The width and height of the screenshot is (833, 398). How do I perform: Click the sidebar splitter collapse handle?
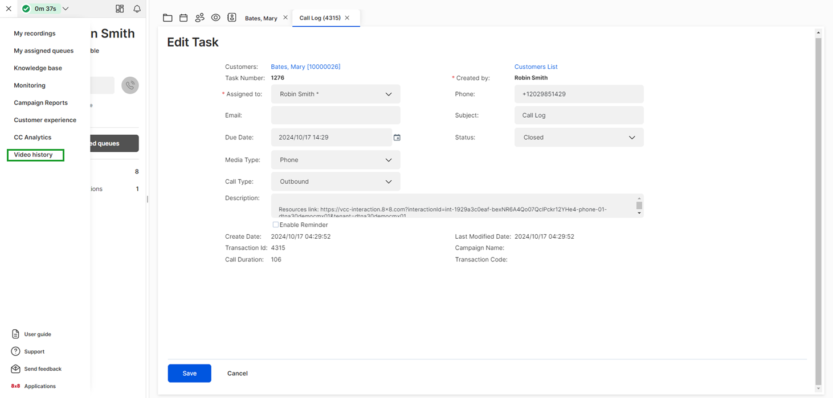click(148, 199)
